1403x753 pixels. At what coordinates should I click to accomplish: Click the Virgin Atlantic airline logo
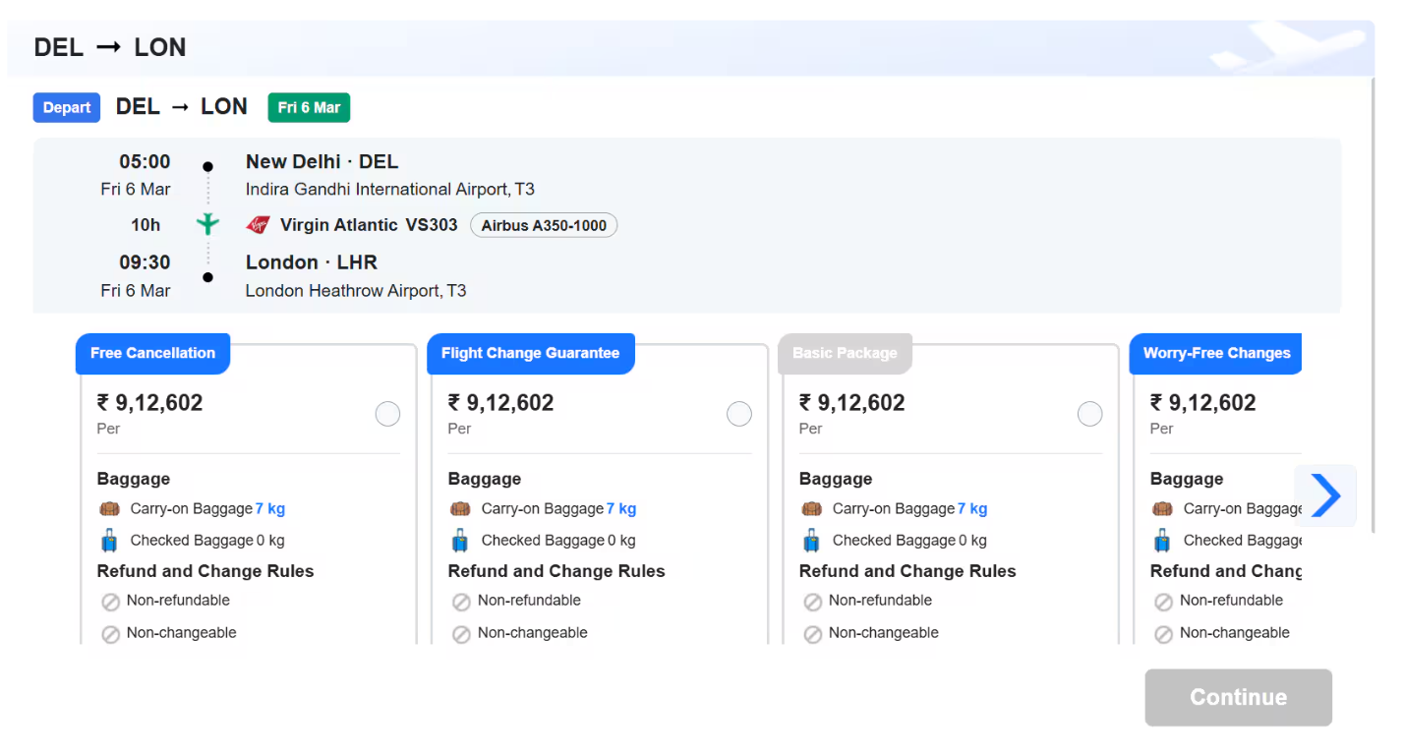(258, 225)
